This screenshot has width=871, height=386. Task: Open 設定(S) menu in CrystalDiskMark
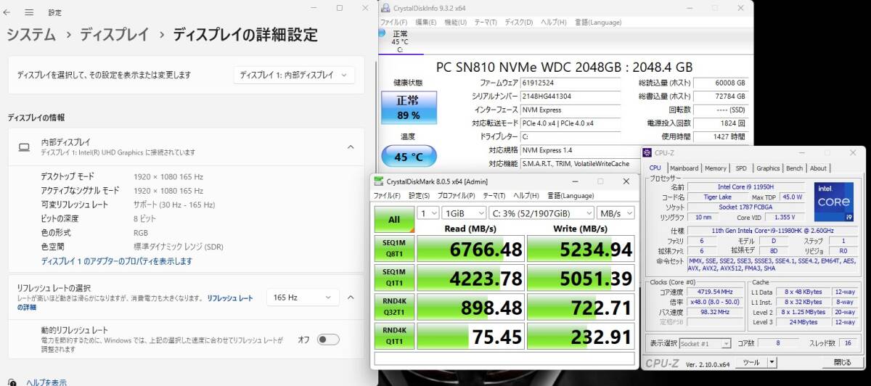[420, 196]
